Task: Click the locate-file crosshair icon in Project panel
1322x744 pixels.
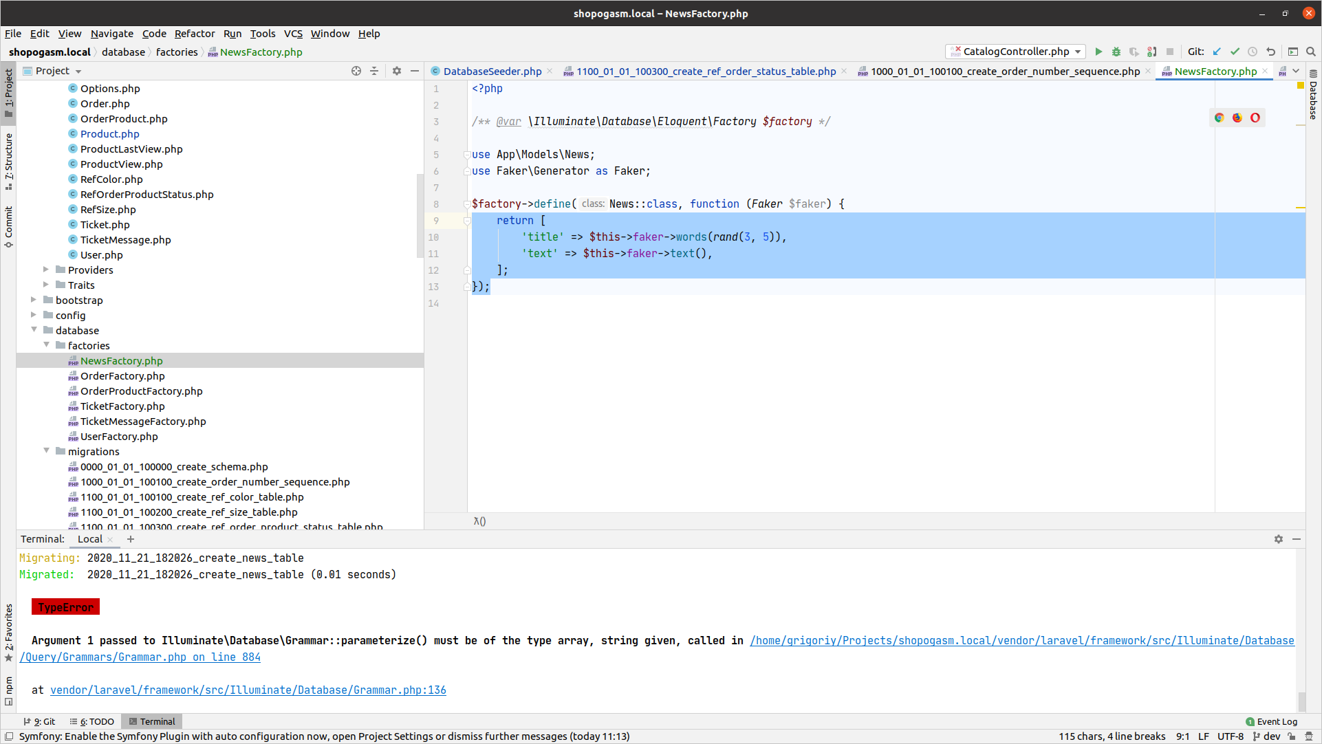Action: point(356,71)
